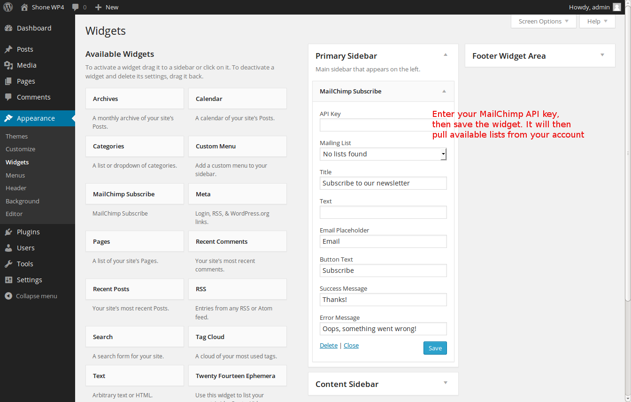Open Customize submenu item
631x402 pixels.
[20, 149]
